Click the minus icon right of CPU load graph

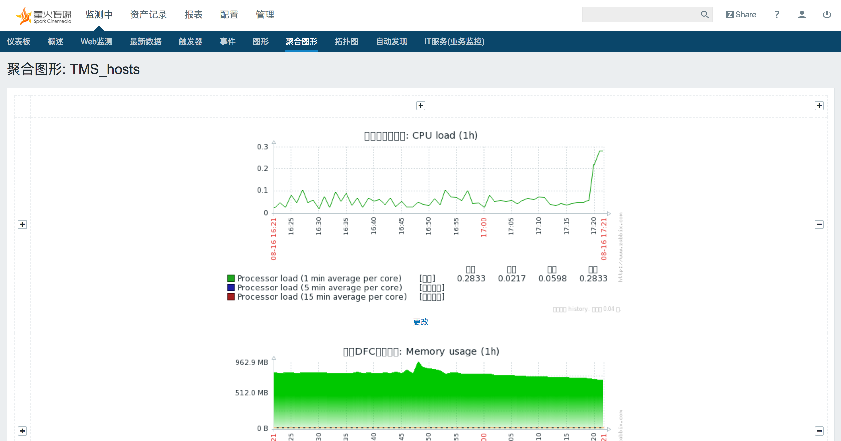(819, 224)
